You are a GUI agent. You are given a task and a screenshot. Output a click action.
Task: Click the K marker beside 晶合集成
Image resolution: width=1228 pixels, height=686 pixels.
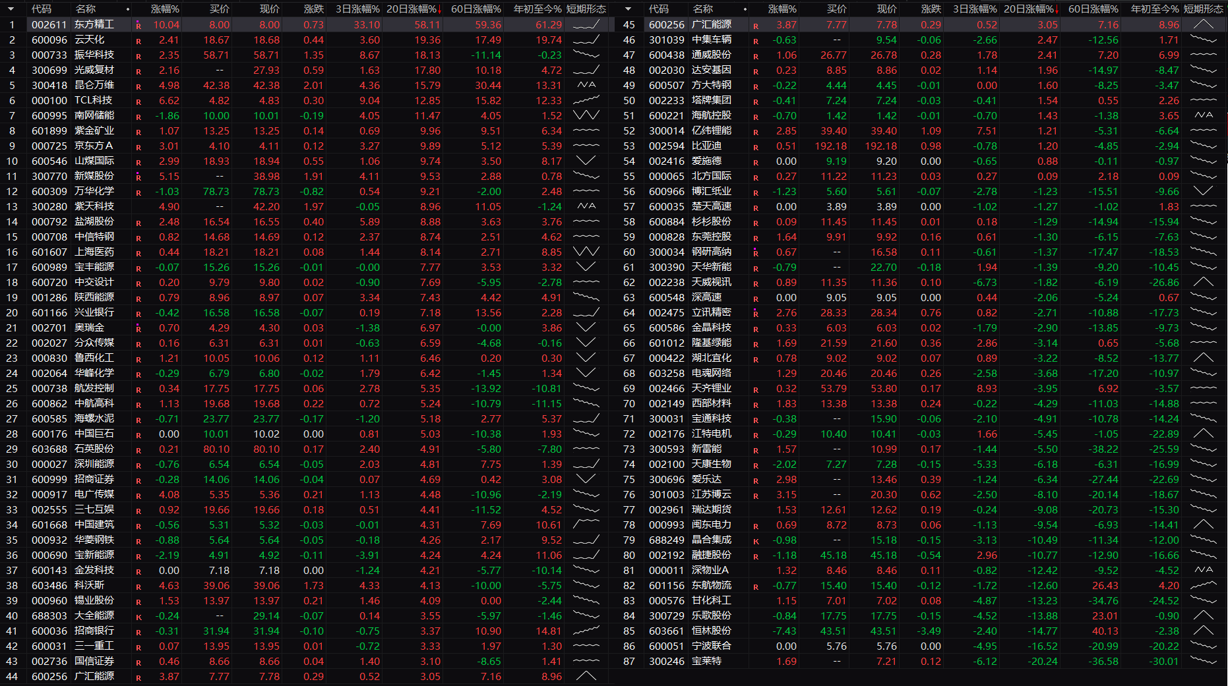coord(756,541)
